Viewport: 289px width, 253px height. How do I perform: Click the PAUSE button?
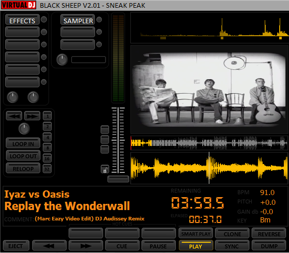159,245
